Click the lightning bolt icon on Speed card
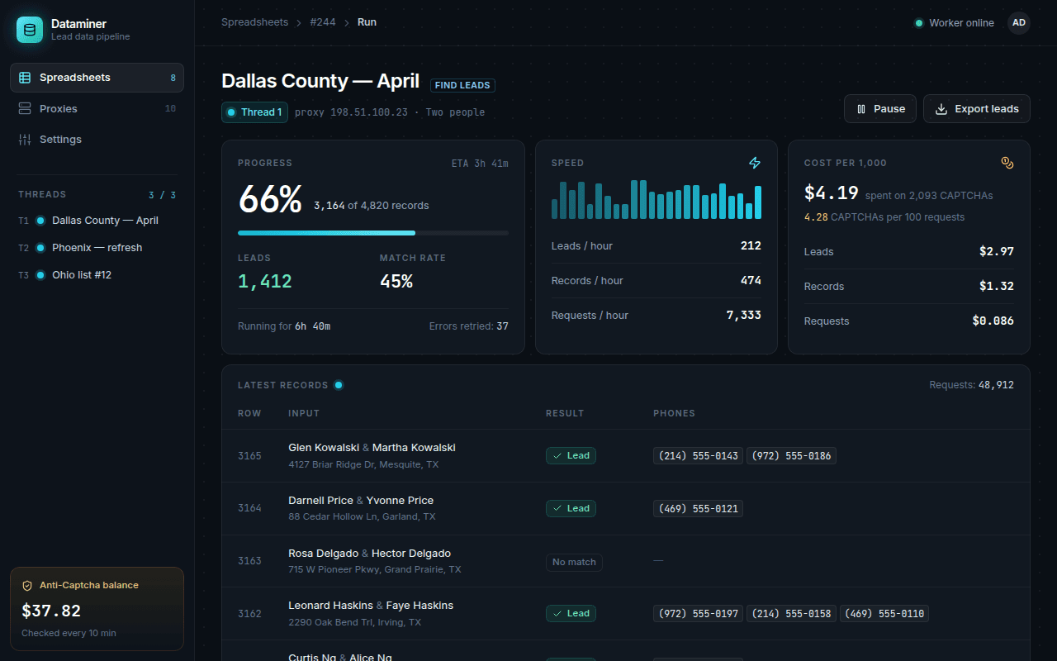1057x661 pixels. 755,164
